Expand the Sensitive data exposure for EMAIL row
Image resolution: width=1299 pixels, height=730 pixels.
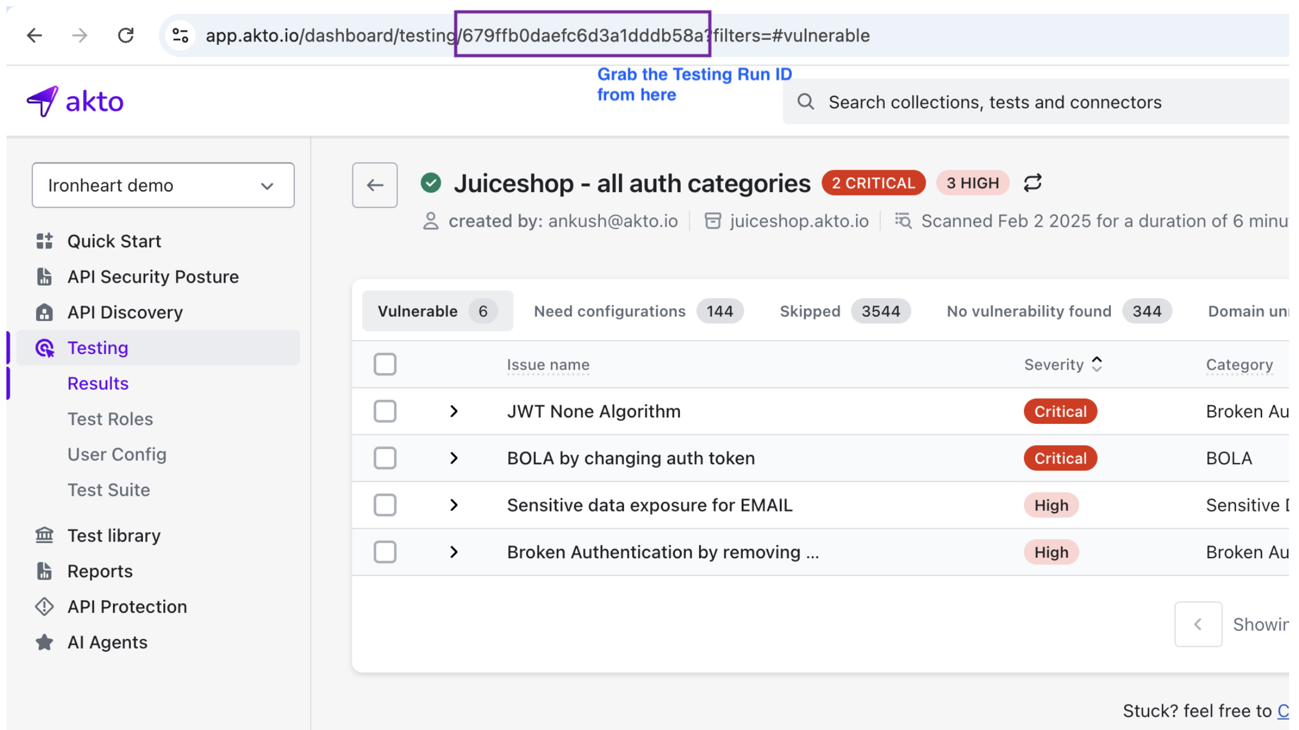click(454, 505)
